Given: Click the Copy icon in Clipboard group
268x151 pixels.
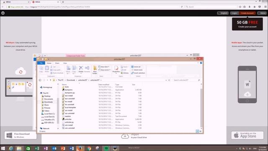Looking at the screenshot, I should pos(41,69).
